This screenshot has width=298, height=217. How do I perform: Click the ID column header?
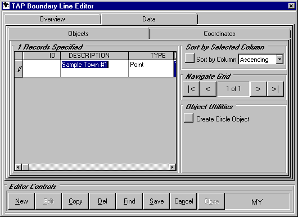coord(42,56)
